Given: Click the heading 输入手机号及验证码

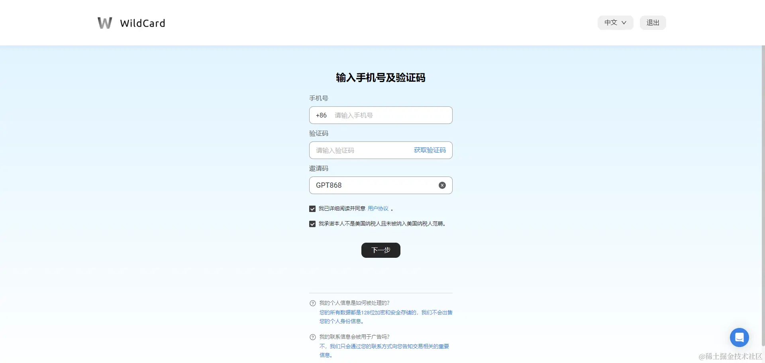Looking at the screenshot, I should pos(381,78).
